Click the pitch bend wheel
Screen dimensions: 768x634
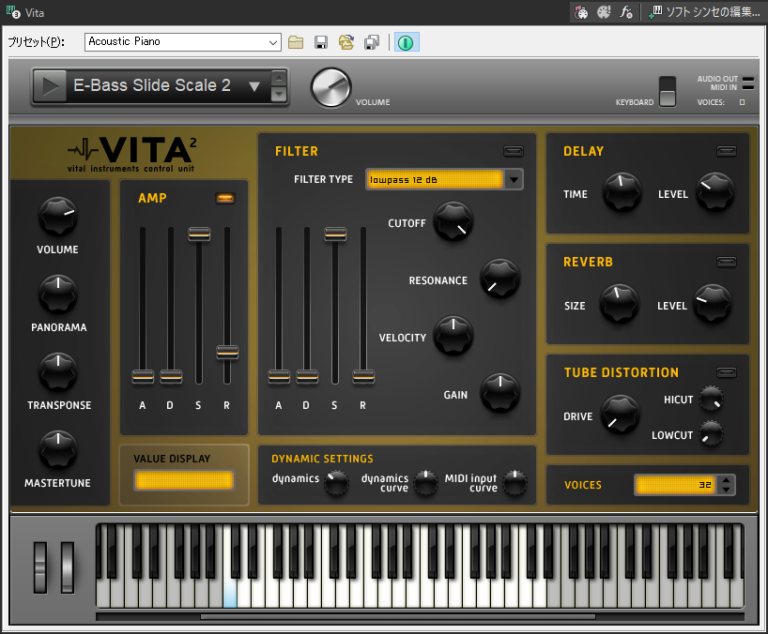[x=39, y=567]
